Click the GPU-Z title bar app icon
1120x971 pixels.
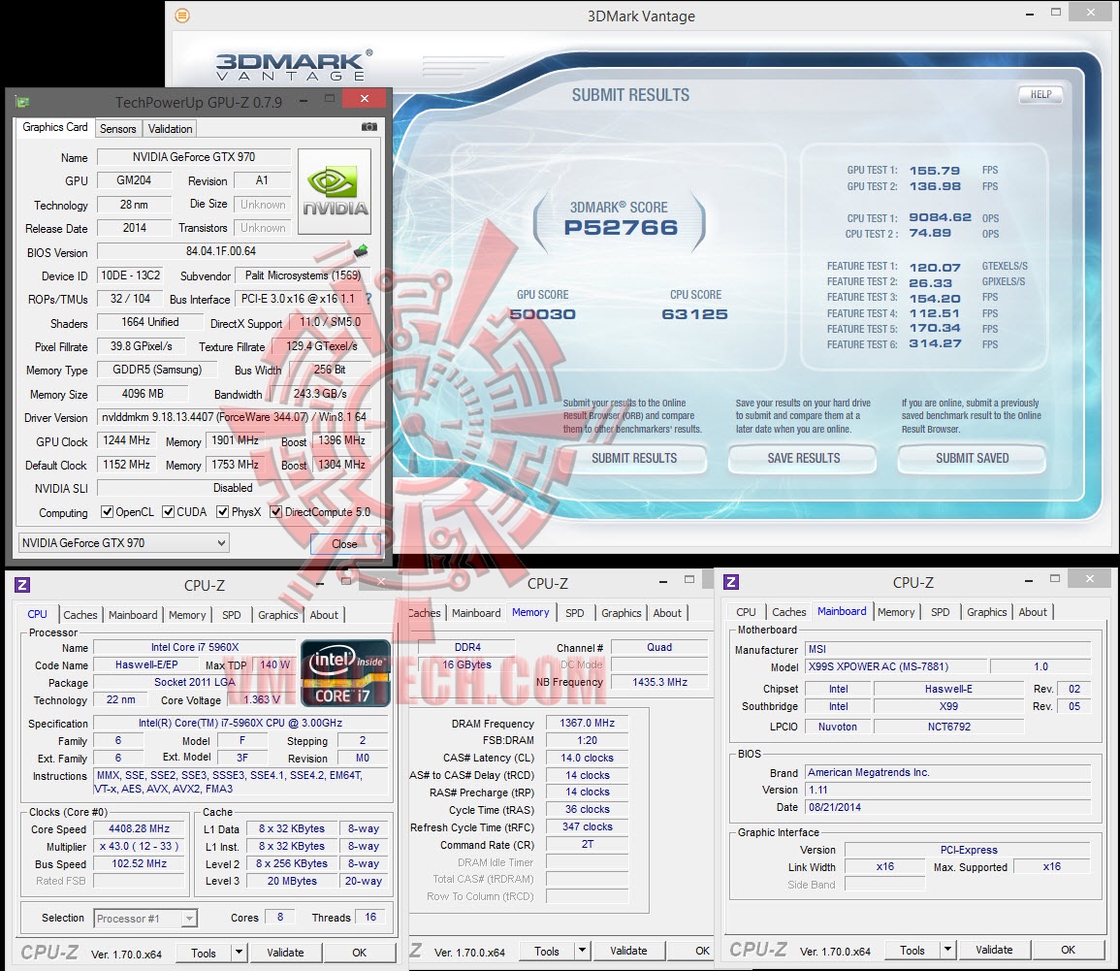click(22, 102)
